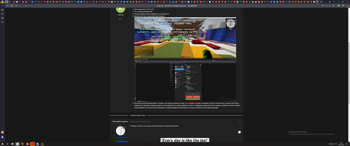
Task: Open Yandex home icon next to back arrow
Action: [x=12, y=6]
